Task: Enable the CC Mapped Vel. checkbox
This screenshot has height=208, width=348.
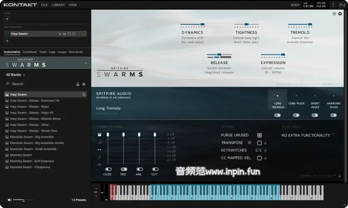Action: (260, 158)
